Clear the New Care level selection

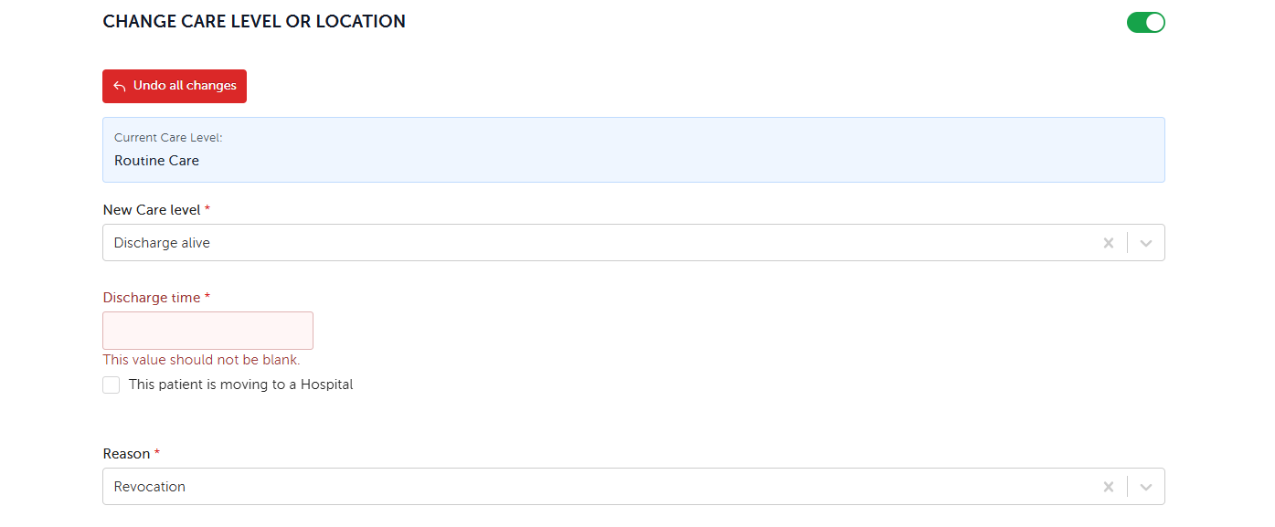1108,243
